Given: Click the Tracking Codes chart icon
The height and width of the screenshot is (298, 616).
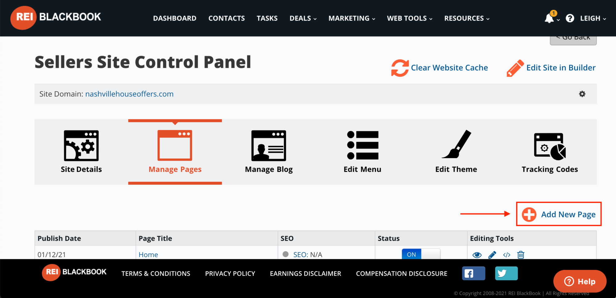Looking at the screenshot, I should 550,146.
